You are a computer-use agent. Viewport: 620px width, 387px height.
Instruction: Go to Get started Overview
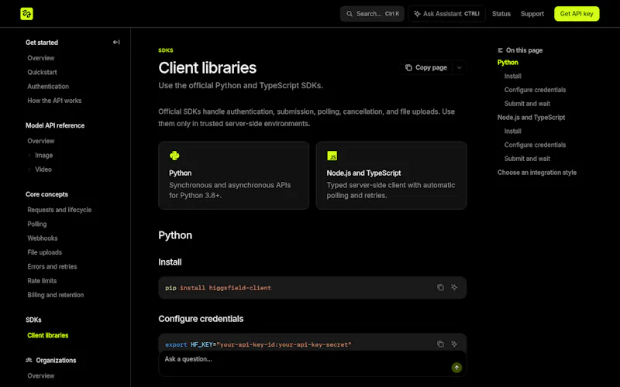tap(41, 58)
